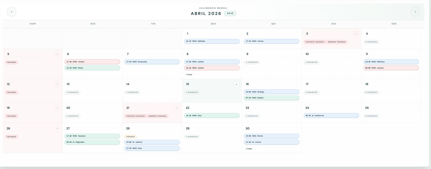Click FERIADO FECHADO badge on day 21
The image size is (431, 169).
coord(135,116)
